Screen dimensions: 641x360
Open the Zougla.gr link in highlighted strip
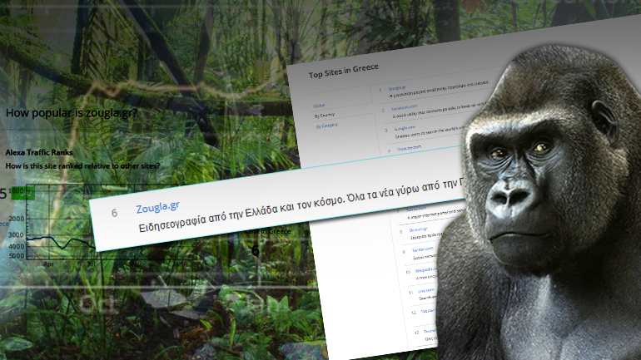[x=157, y=205]
